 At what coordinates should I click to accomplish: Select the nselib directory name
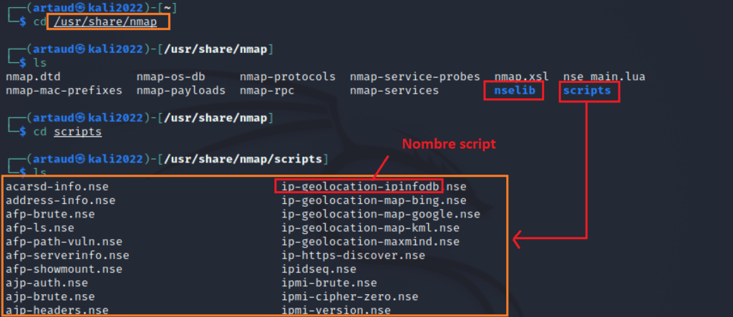(x=515, y=90)
